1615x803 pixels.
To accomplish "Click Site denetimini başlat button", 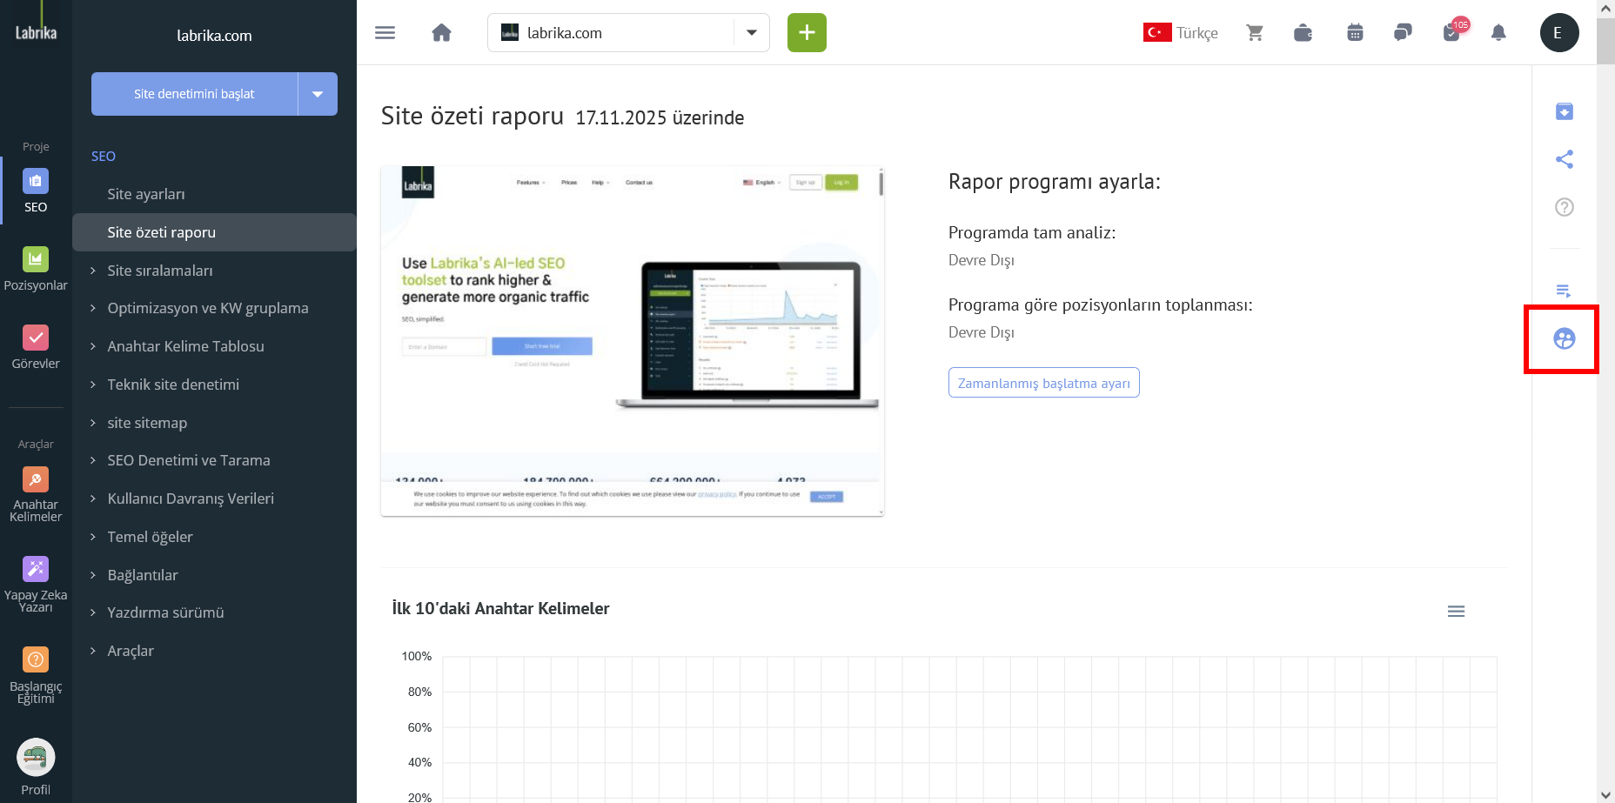I will [x=194, y=94].
